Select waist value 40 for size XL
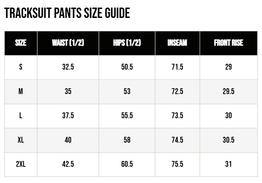This screenshot has height=183, width=262. (x=68, y=140)
